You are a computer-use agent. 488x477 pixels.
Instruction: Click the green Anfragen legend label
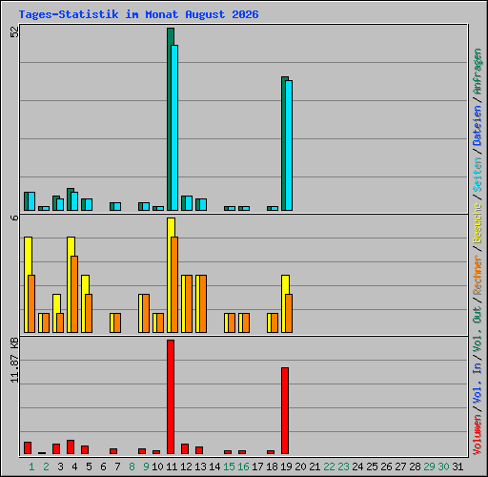coord(477,71)
